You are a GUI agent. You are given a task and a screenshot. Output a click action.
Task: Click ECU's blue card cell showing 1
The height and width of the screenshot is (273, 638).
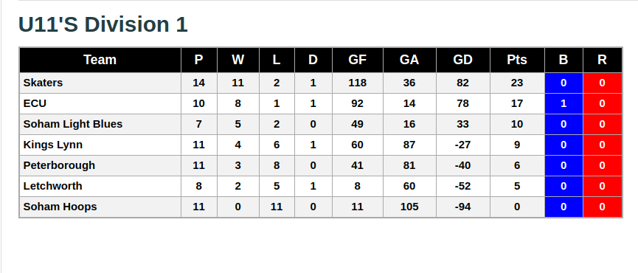pyautogui.click(x=564, y=104)
